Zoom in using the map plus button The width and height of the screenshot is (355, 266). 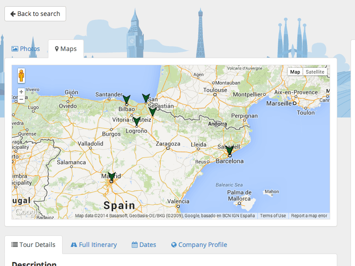21,92
